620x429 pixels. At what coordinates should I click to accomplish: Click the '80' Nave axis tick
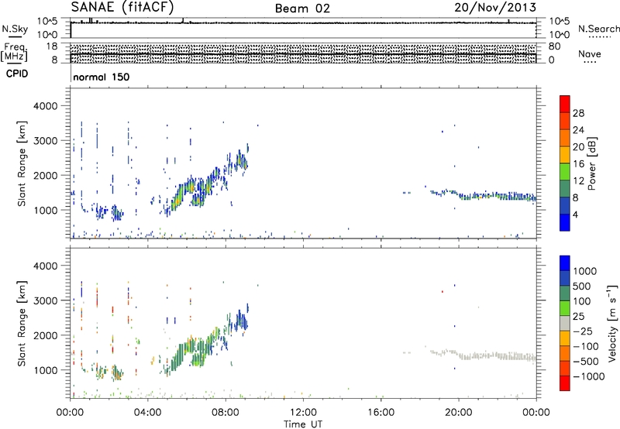click(x=555, y=46)
